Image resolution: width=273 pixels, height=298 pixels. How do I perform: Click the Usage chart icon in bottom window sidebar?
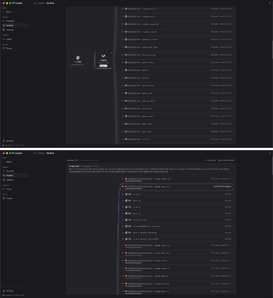(x=4, y=189)
